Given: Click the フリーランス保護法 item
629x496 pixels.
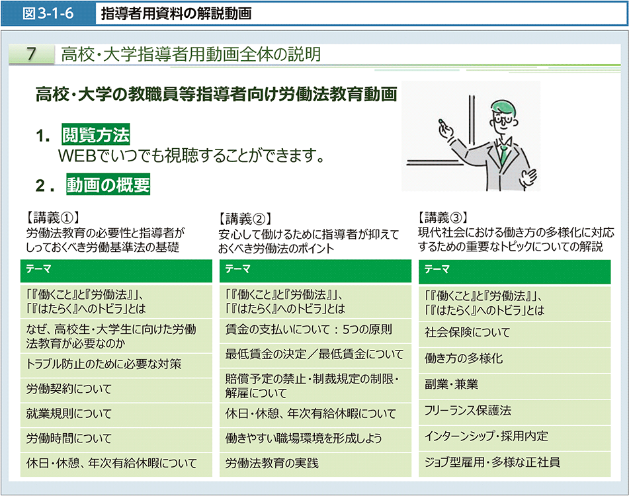Looking at the screenshot, I should [515, 410].
